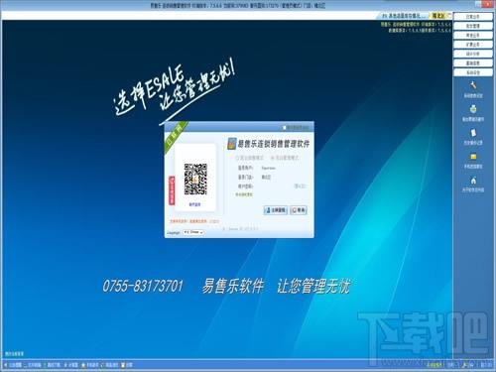
Task: Click the QR code in the login dialog
Action: [195, 179]
